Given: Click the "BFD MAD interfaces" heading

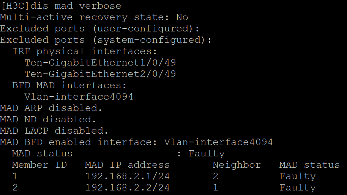Looking at the screenshot, I should tap(69, 86).
